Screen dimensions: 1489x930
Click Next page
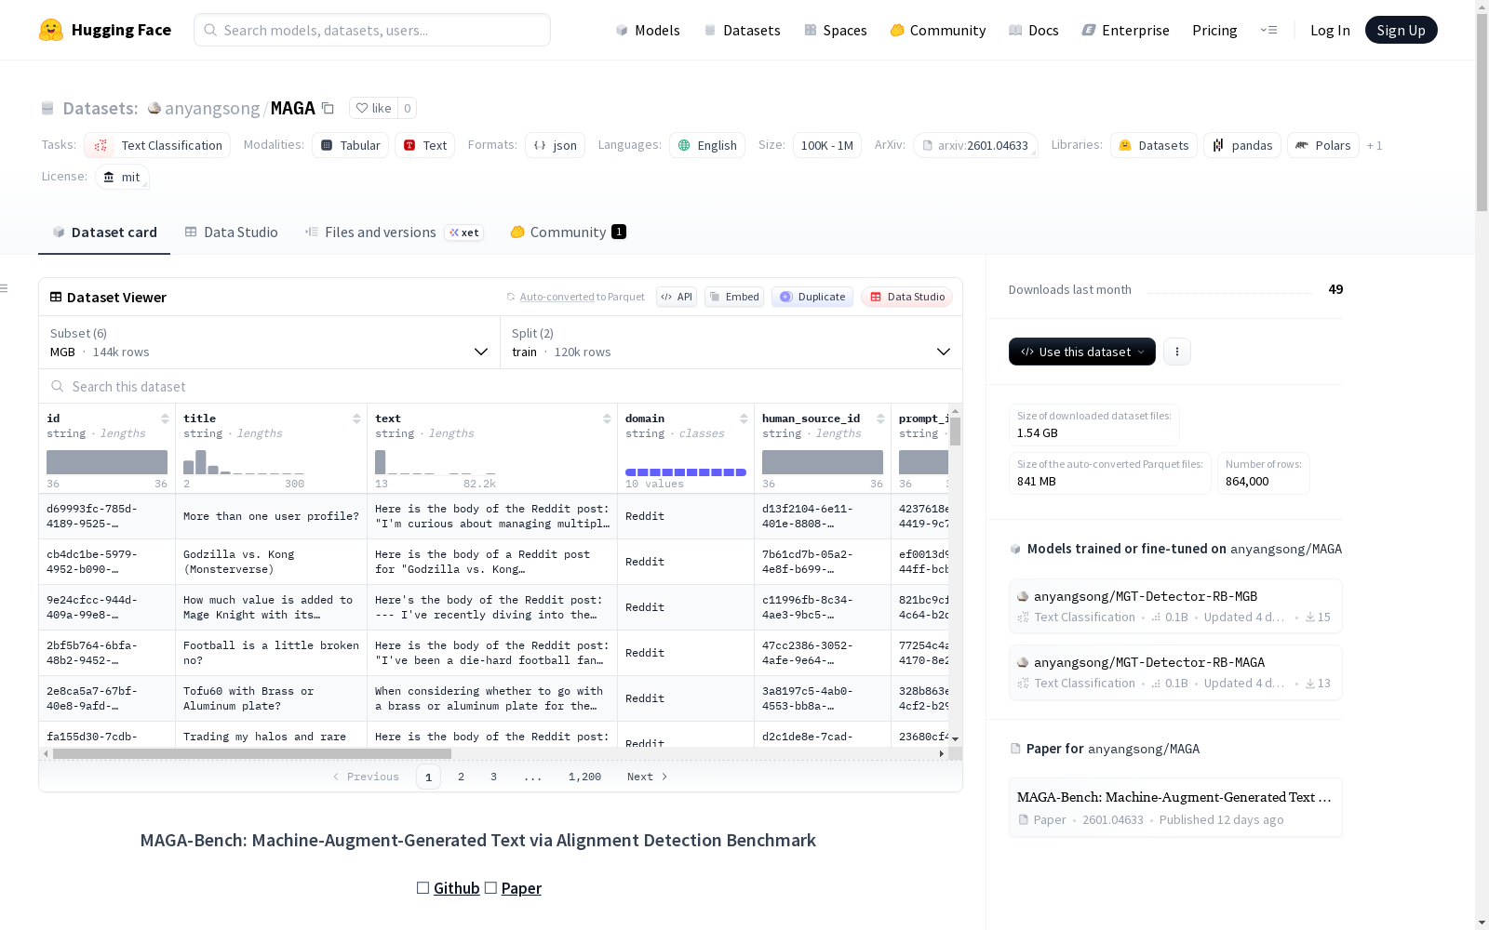click(x=647, y=777)
